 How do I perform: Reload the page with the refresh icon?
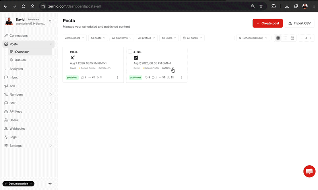(x=23, y=6)
